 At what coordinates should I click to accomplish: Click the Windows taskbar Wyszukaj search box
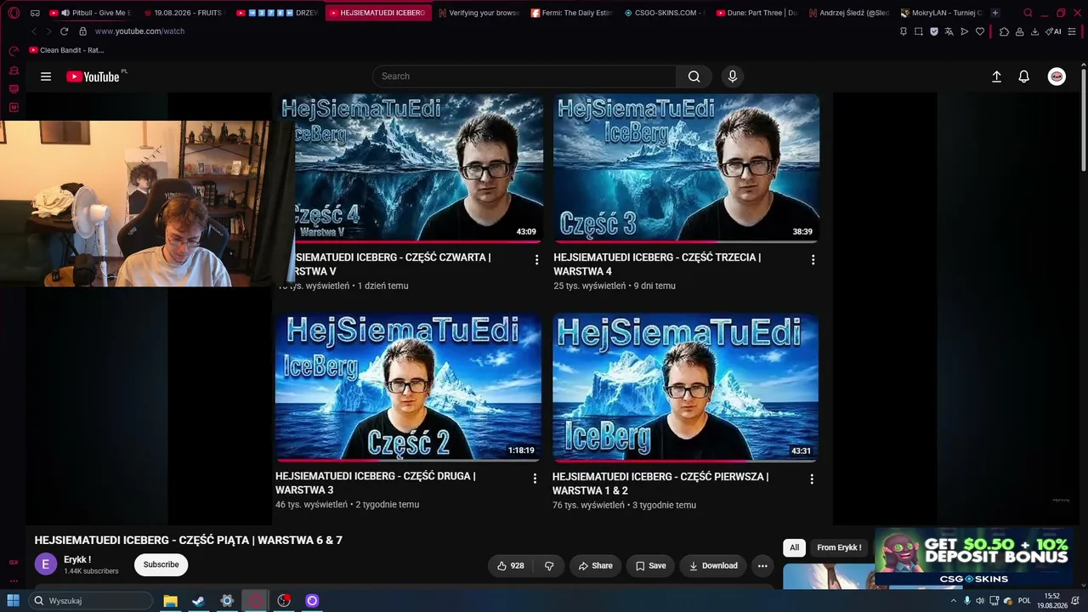pos(89,601)
